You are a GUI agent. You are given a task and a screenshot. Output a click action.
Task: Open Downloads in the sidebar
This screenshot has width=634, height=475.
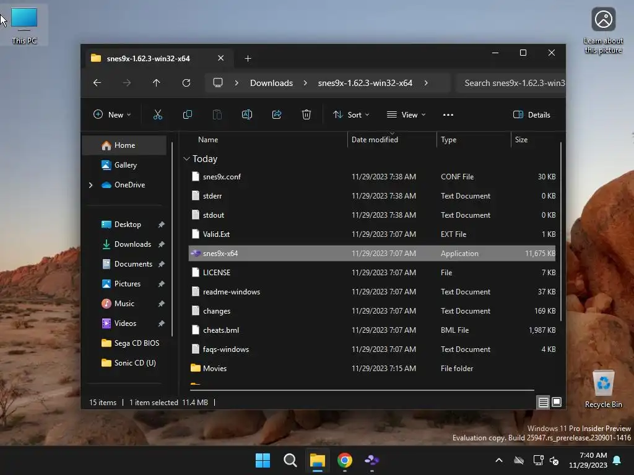(x=124, y=244)
